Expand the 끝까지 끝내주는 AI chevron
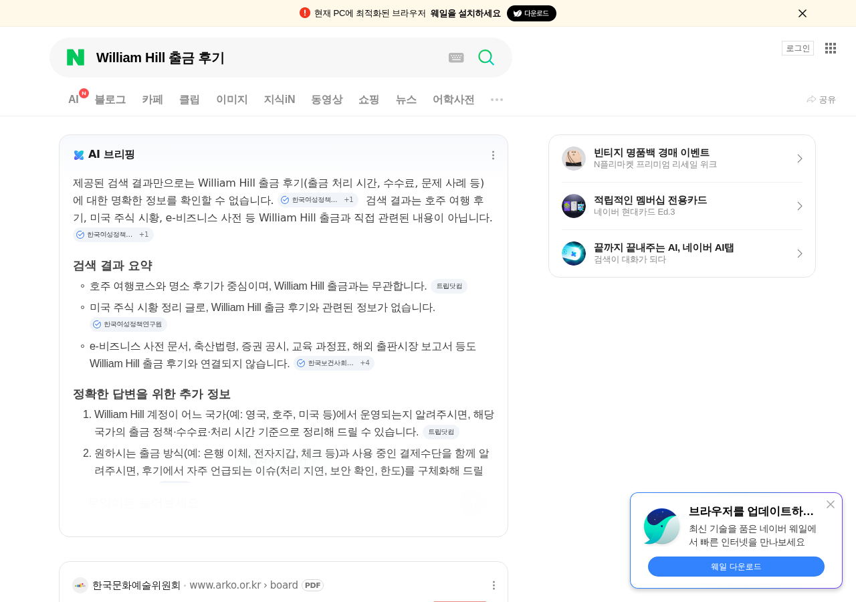The width and height of the screenshot is (856, 602). pyautogui.click(x=800, y=254)
